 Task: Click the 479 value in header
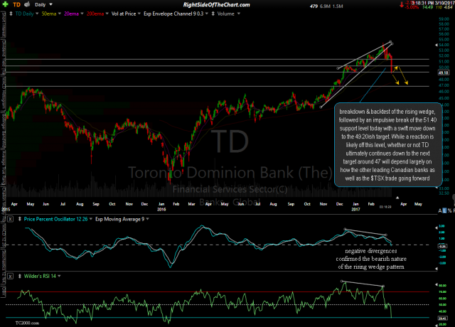[x=314, y=6]
